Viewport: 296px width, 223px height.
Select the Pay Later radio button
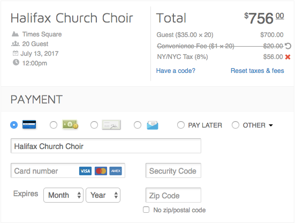pyautogui.click(x=181, y=125)
